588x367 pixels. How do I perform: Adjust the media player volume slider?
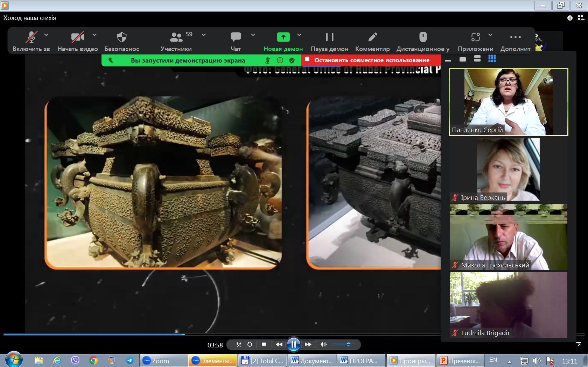pyautogui.click(x=343, y=345)
